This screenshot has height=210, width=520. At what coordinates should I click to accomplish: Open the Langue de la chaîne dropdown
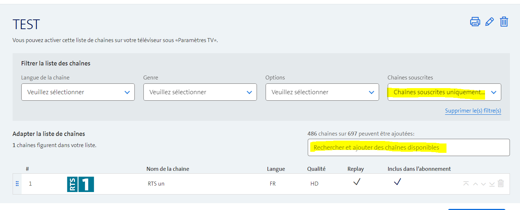(78, 92)
